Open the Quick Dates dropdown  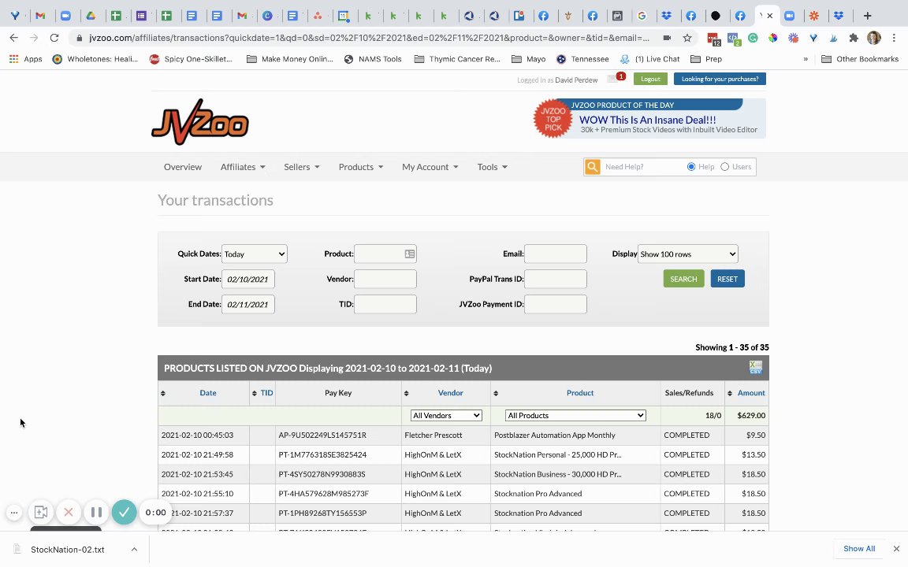(x=255, y=254)
